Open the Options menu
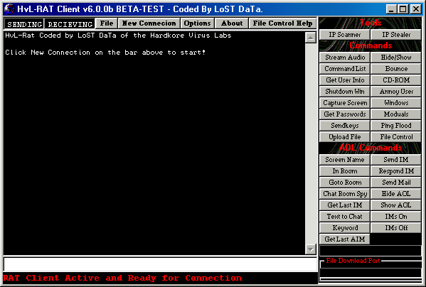 (197, 23)
